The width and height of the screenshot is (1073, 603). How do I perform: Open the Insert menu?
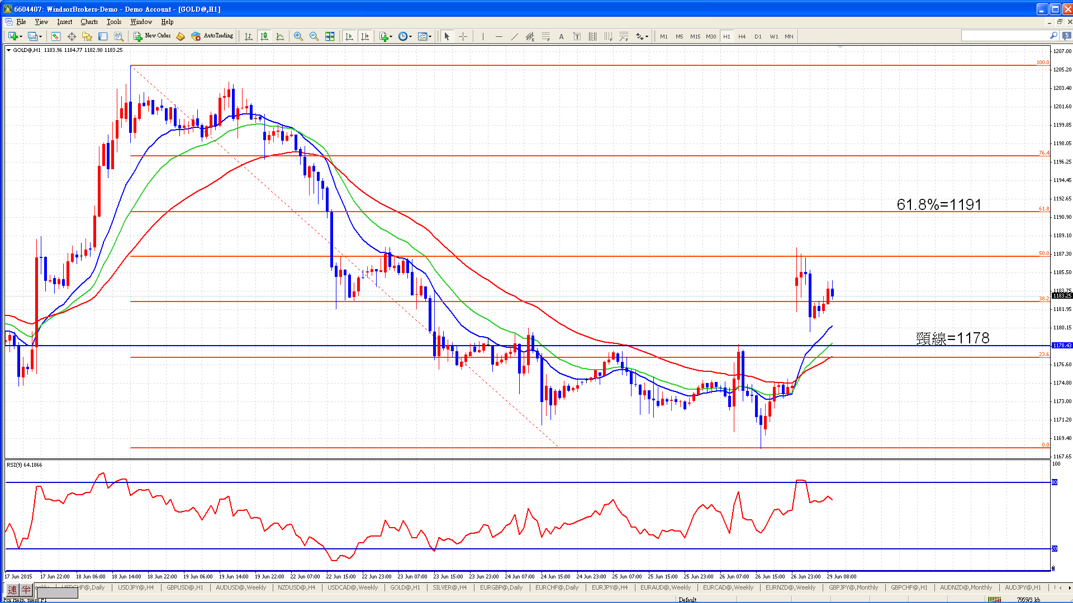point(64,22)
